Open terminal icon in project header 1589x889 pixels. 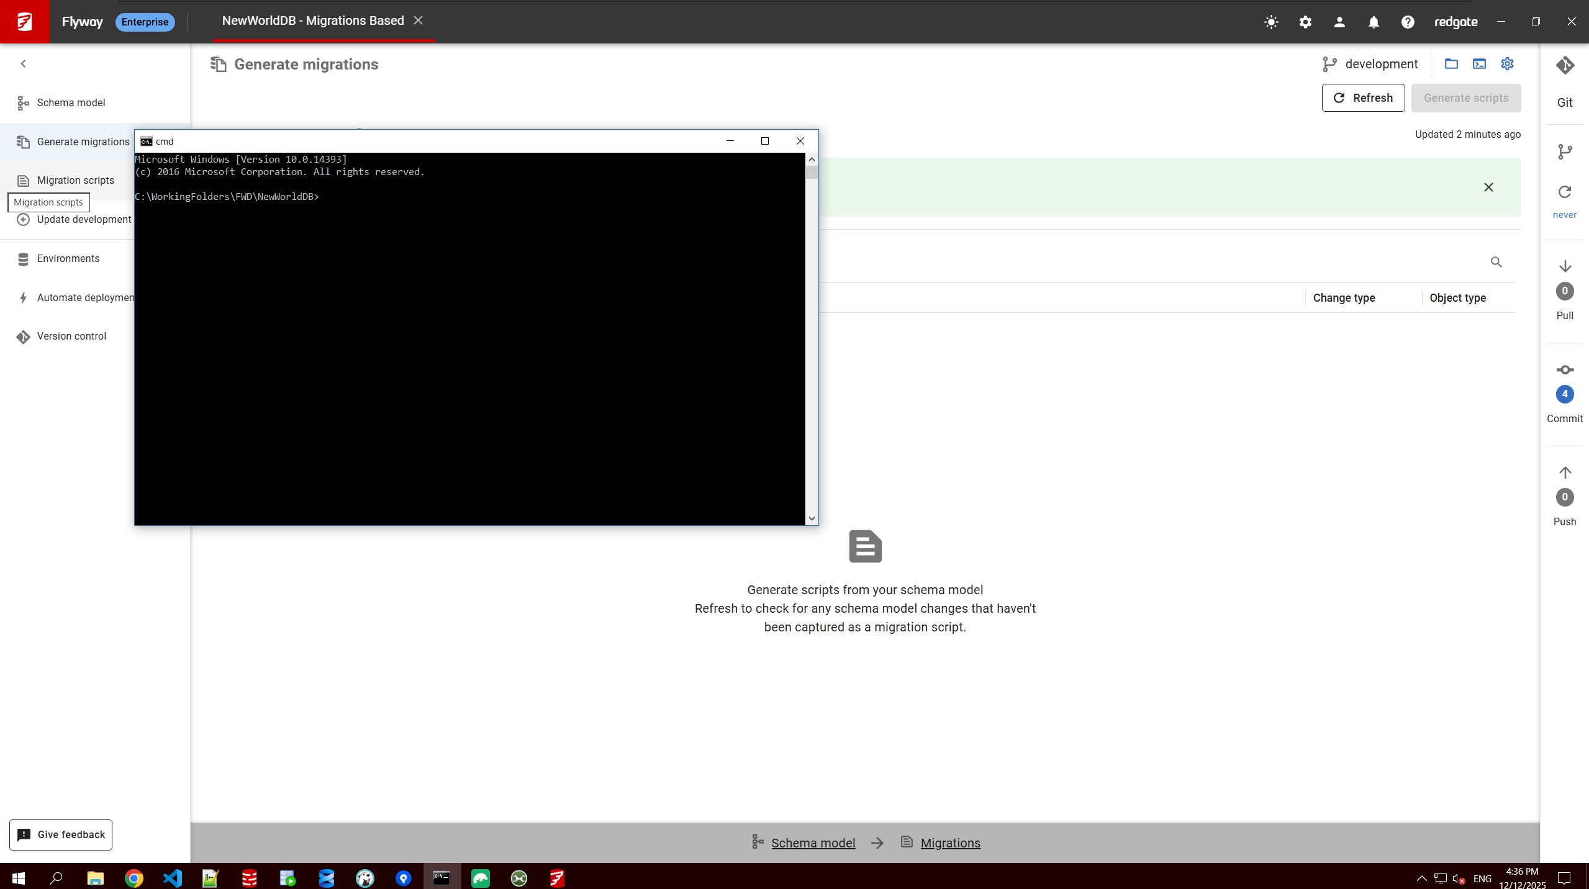pos(1479,64)
